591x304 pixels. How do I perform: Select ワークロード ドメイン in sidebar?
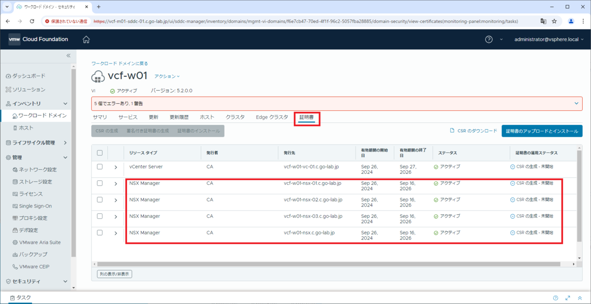tap(38, 115)
